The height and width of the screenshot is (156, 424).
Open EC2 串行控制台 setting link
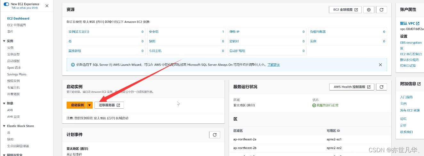tap(411, 54)
